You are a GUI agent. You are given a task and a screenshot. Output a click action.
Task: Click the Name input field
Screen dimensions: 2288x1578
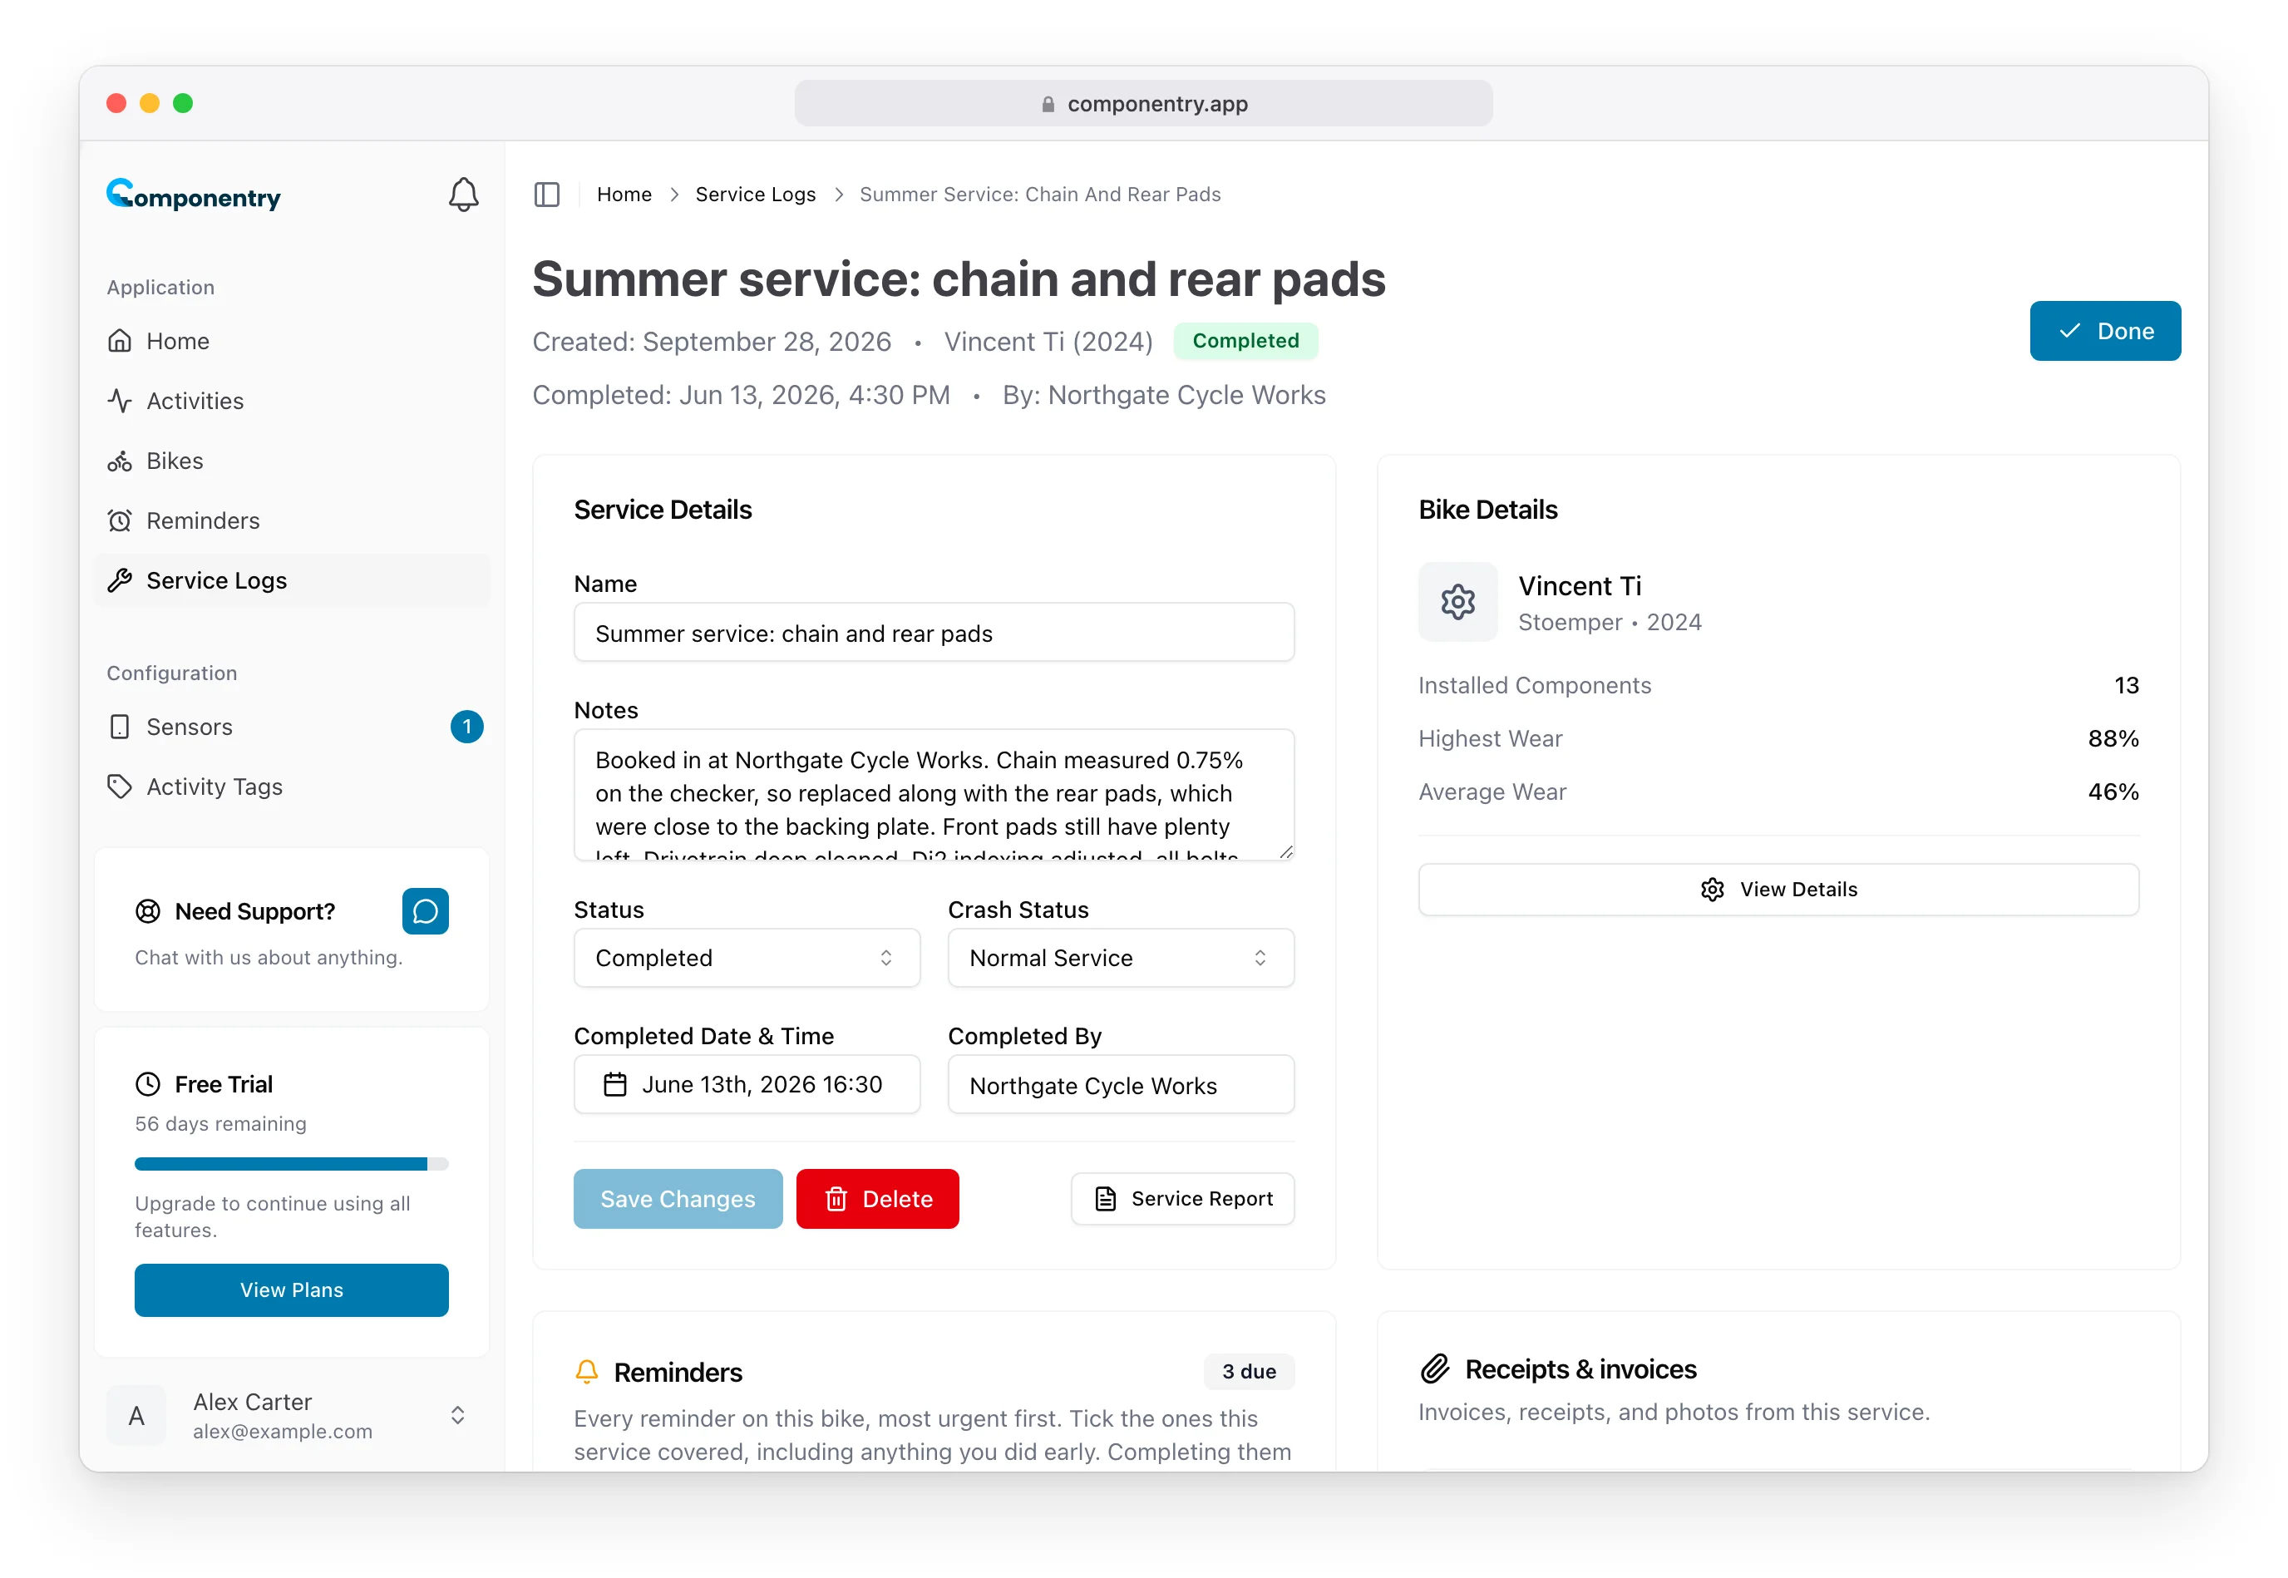pos(934,633)
